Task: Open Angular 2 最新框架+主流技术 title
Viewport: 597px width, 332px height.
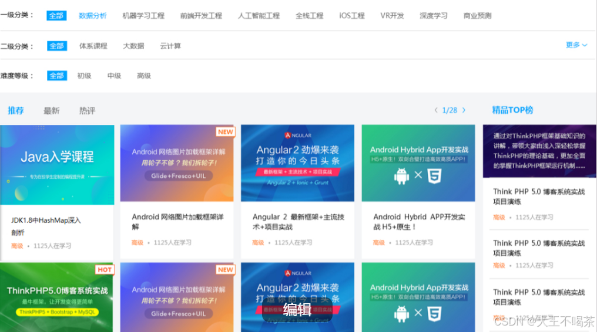Action: (x=298, y=222)
